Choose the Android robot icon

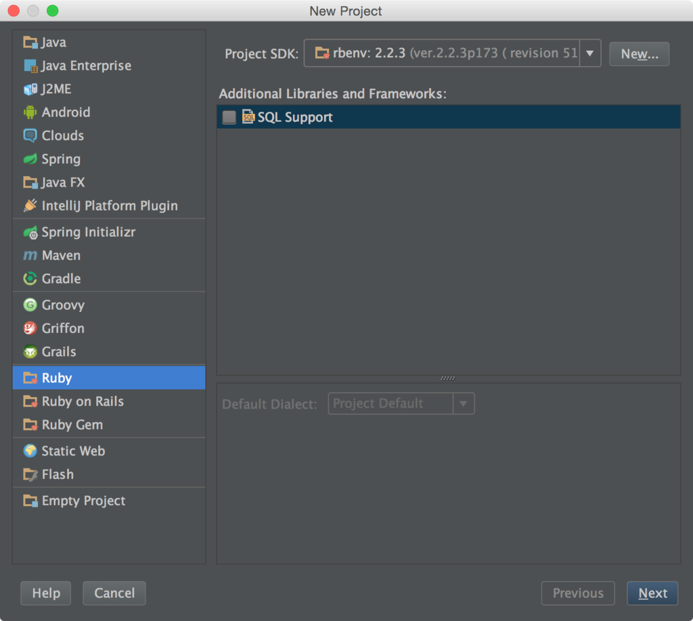click(30, 112)
